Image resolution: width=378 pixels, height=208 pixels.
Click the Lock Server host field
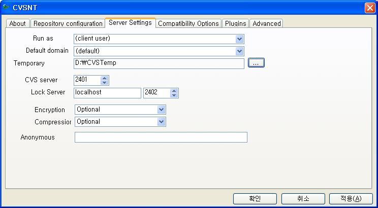click(107, 93)
